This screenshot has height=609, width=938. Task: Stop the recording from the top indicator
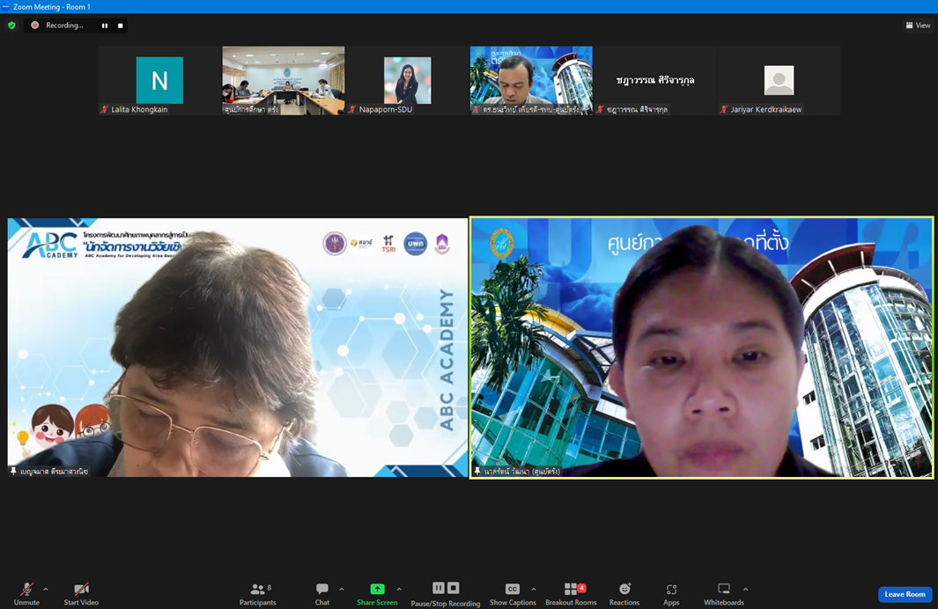121,26
